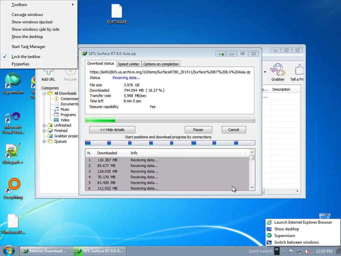Click the Add URL toolbar icon
The image size is (341, 256).
(48, 75)
